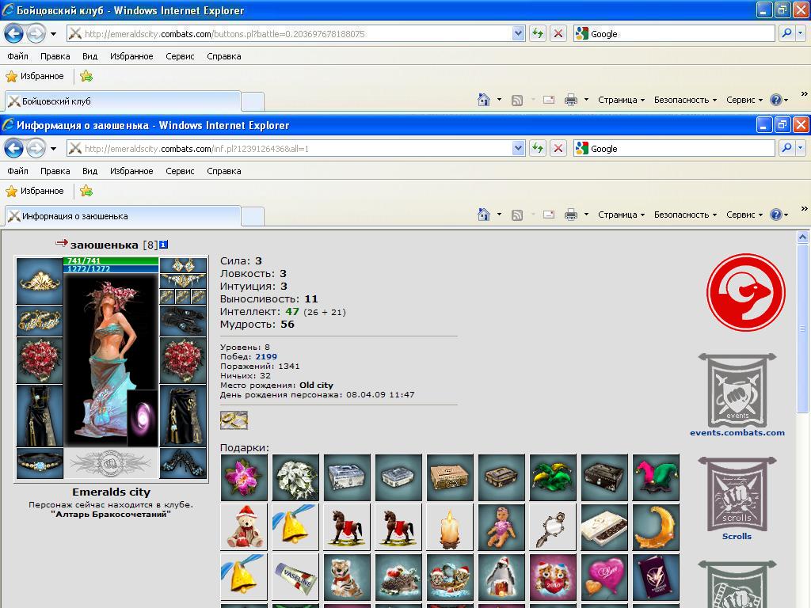Click the green 741/741 health bar
This screenshot has height=608, width=811.
111,261
